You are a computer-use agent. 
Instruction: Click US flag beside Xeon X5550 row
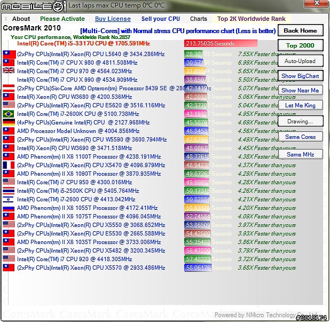9,225
